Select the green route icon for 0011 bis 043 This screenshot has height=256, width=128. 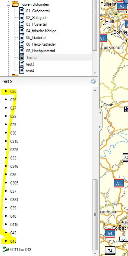coord(6,249)
